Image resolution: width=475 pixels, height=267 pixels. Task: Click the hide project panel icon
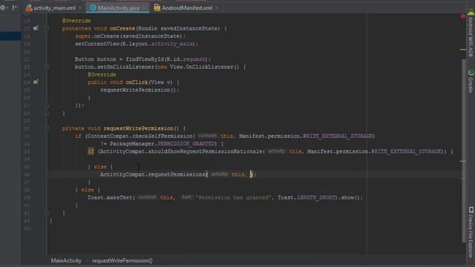tap(15, 8)
